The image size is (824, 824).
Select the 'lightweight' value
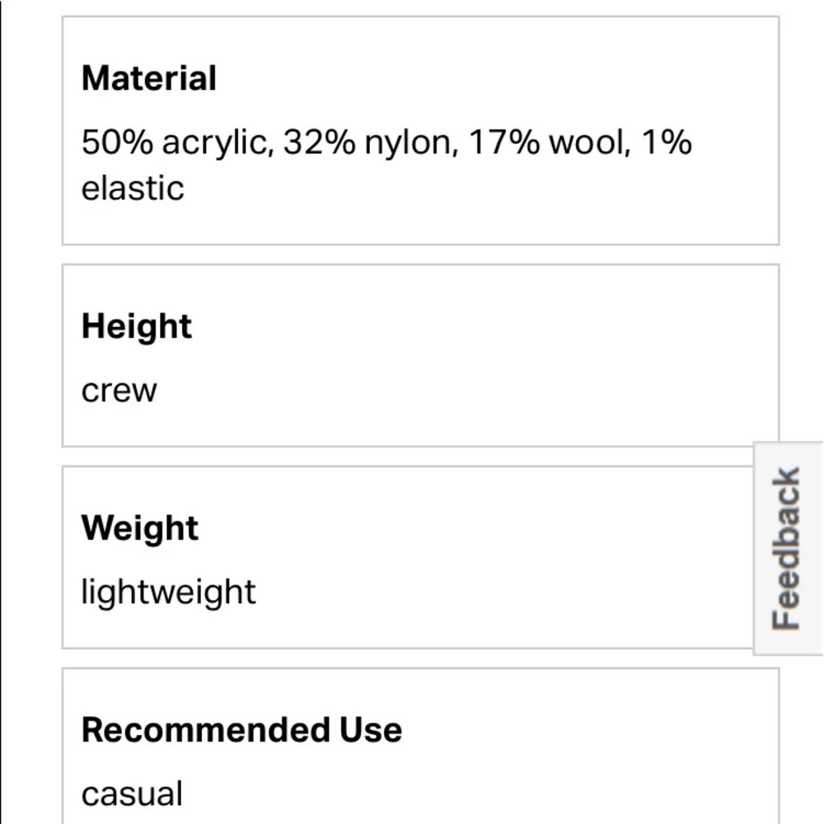(168, 592)
